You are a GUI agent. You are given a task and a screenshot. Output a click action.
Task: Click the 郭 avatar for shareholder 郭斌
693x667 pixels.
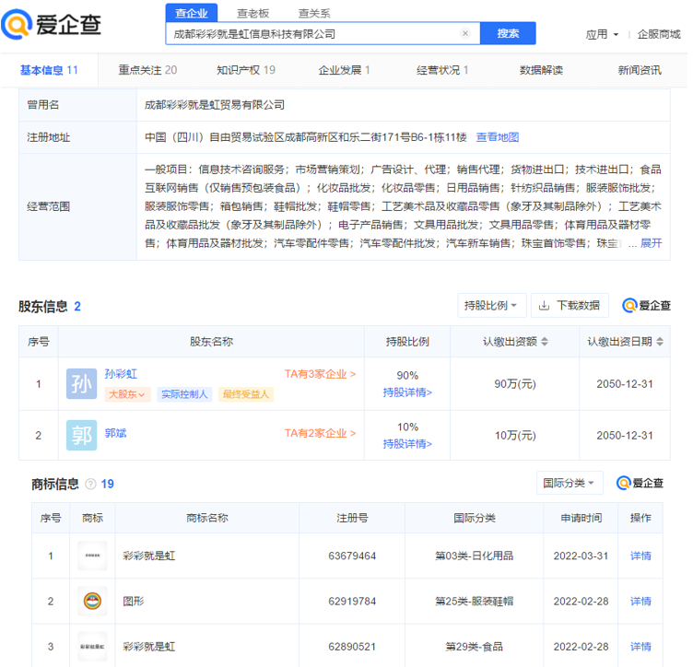point(81,435)
